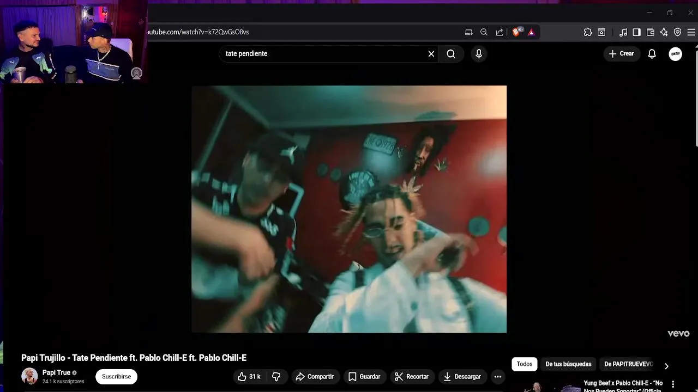Click the Descargar download button
The width and height of the screenshot is (698, 392).
click(462, 377)
